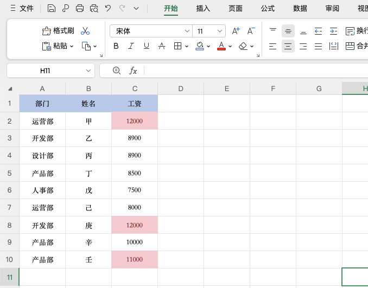Click the Decrease Indent icon
The image size is (368, 288).
pyautogui.click(x=318, y=31)
